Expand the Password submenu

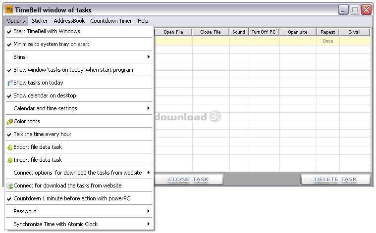point(79,211)
